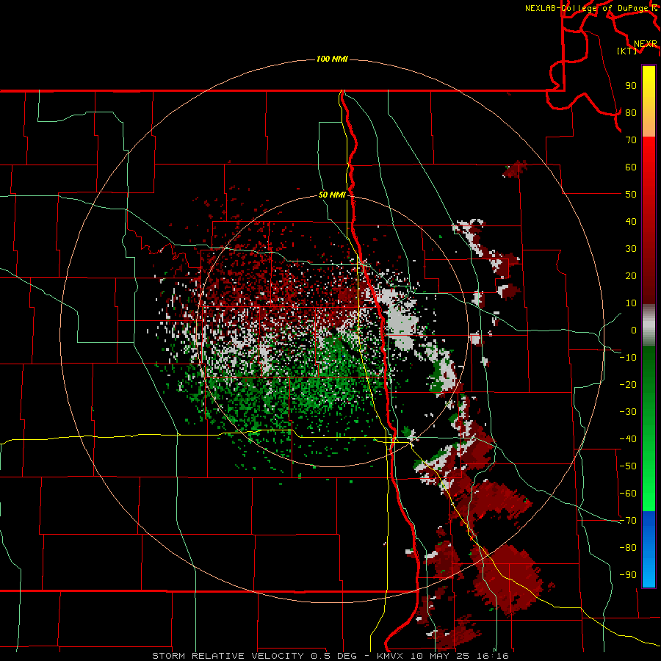Pick the -20 label on velocity scale
Viewport: 661px width, 661px height.
(x=628, y=385)
